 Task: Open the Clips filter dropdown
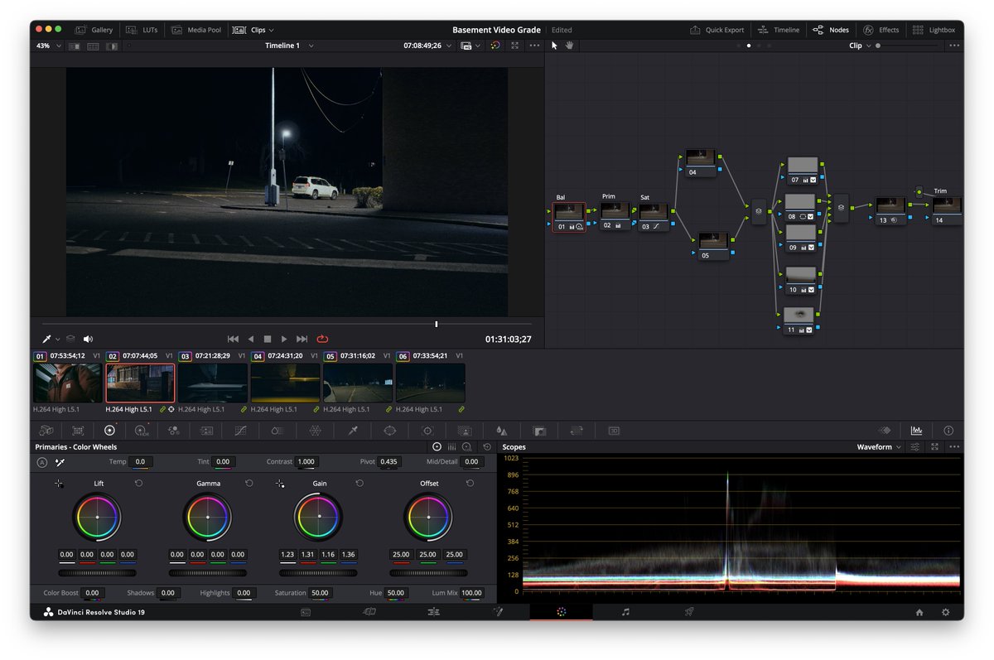253,30
